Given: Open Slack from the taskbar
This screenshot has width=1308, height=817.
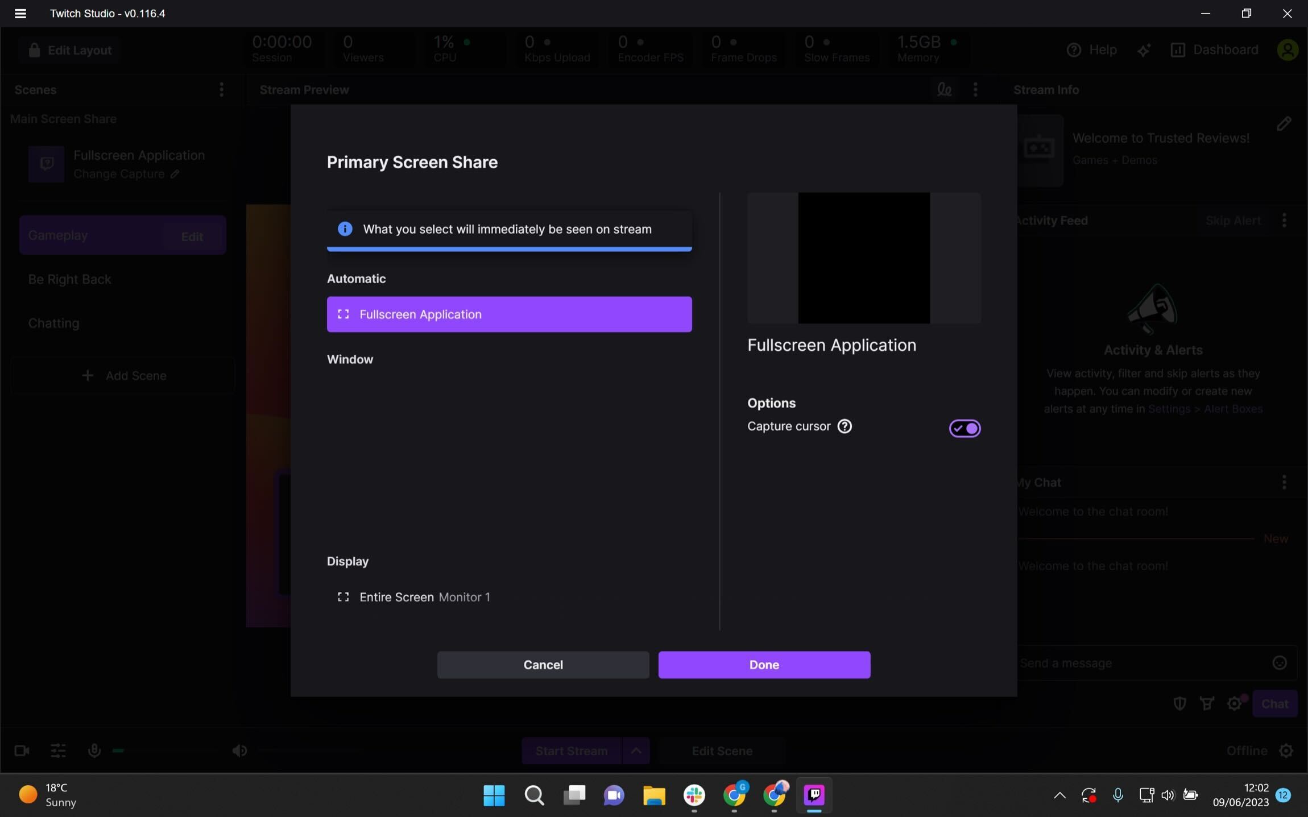Looking at the screenshot, I should click(x=694, y=795).
